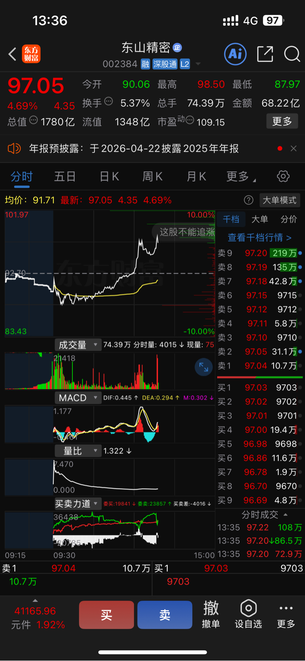Open the Ai assistant icon
Image resolution: width=305 pixels, height=661 pixels.
[x=236, y=54]
